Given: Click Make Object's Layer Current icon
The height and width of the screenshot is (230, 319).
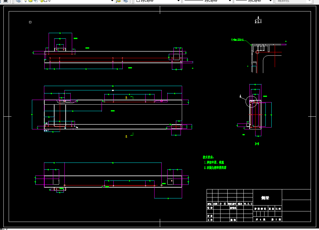Looking at the screenshot, I should pos(118,1).
